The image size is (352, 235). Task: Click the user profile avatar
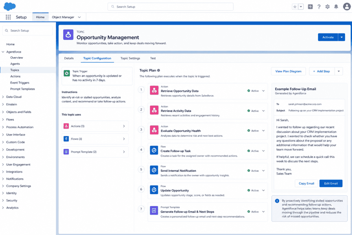point(347,7)
